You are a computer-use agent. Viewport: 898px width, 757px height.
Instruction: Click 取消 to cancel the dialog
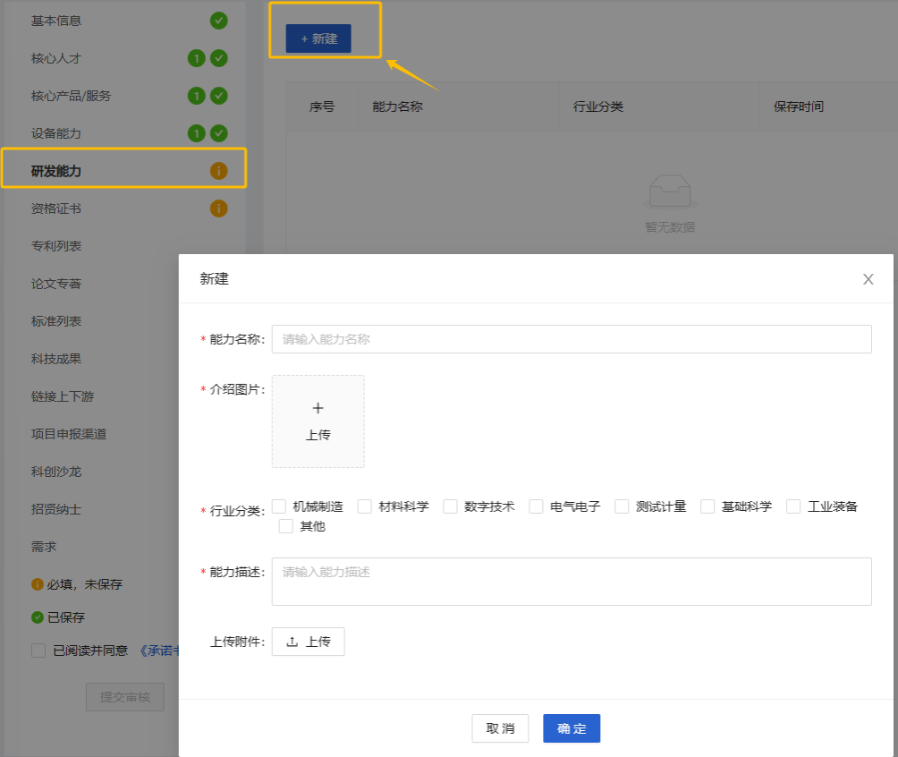click(x=500, y=728)
